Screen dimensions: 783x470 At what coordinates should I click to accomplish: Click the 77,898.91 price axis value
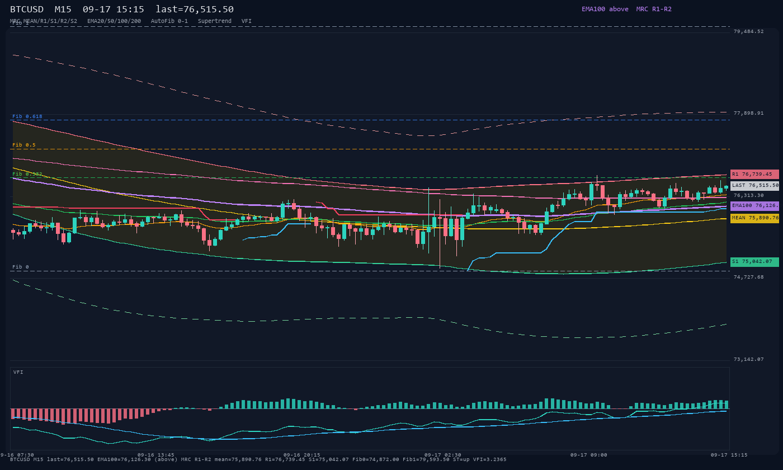[x=748, y=113]
